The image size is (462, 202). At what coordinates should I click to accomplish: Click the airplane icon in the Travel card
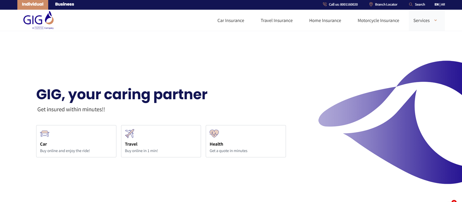click(130, 134)
